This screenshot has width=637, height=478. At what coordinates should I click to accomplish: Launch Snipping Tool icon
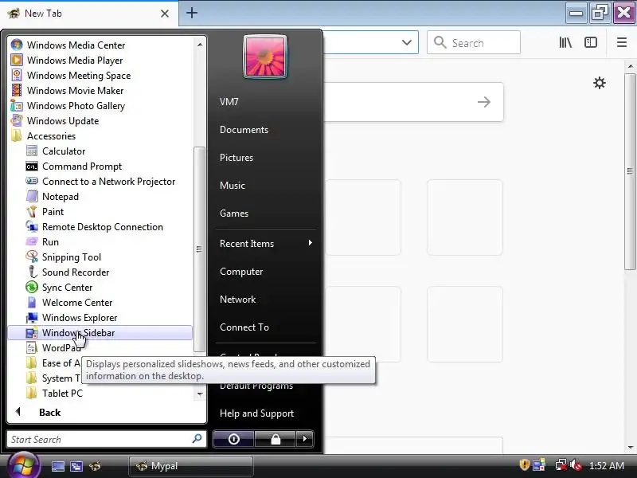32,257
